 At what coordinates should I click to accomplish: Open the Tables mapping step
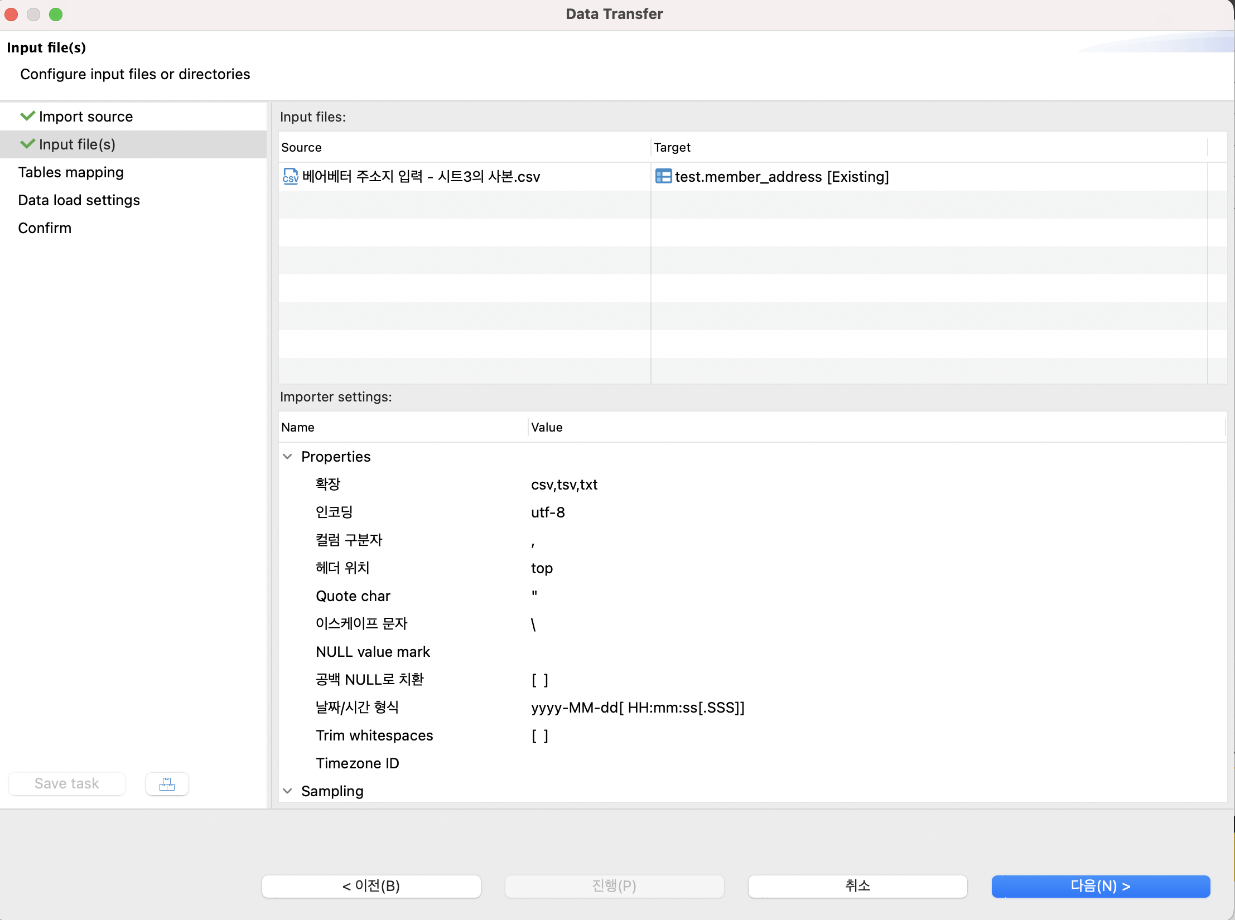71,172
